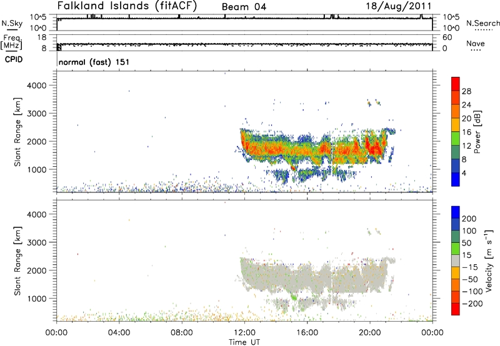Click the "20:00" time axis tick label
This screenshot has width=500, height=346.
tap(370, 333)
